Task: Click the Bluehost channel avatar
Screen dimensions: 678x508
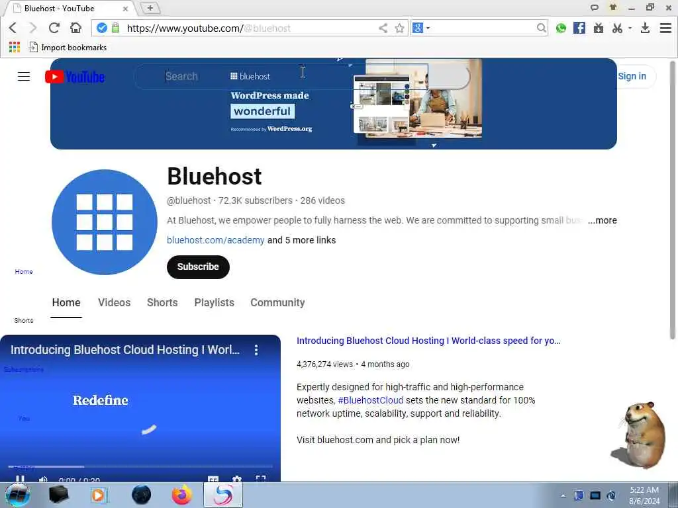Action: point(105,222)
